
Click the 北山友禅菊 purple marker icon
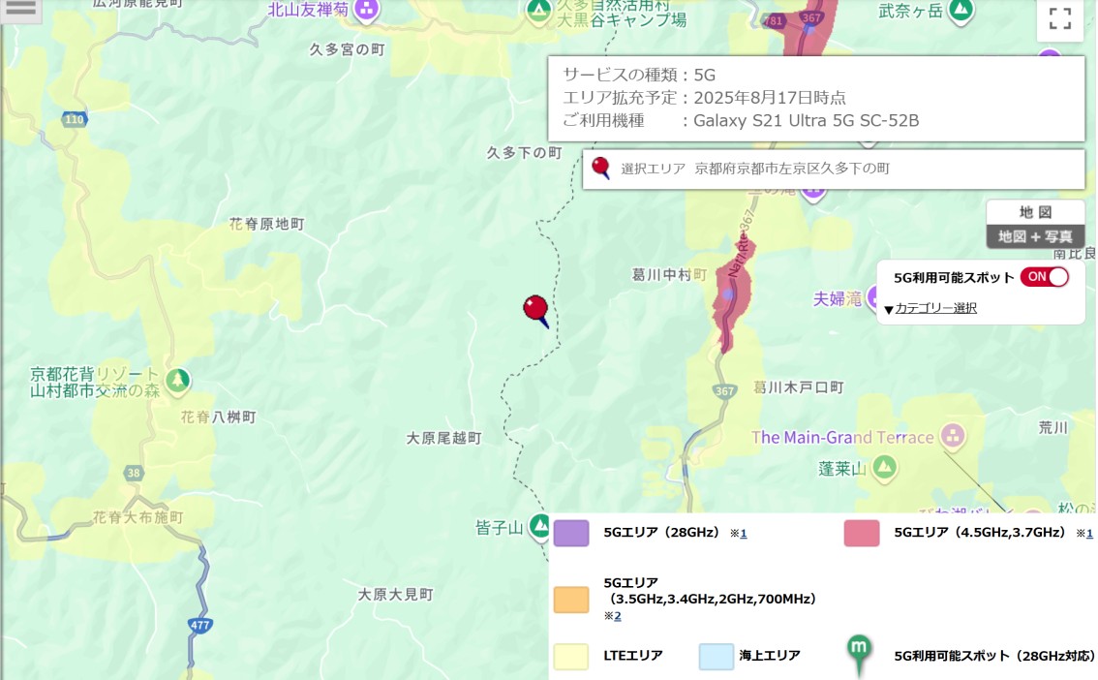366,10
